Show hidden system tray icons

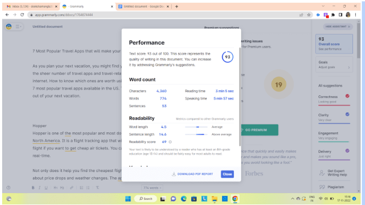point(292,199)
